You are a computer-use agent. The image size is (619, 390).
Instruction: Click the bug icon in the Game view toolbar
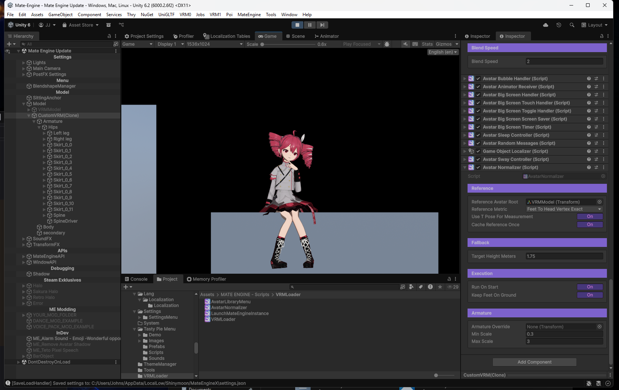387,44
